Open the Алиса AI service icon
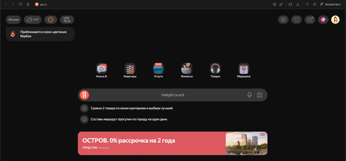 coord(101,69)
